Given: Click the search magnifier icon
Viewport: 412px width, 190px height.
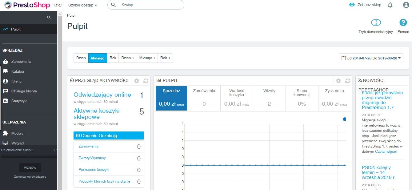Looking at the screenshot, I should (x=113, y=5).
